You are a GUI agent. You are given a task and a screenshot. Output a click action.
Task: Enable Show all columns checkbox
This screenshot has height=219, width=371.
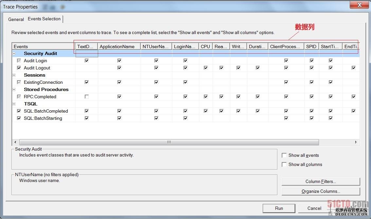(x=284, y=165)
